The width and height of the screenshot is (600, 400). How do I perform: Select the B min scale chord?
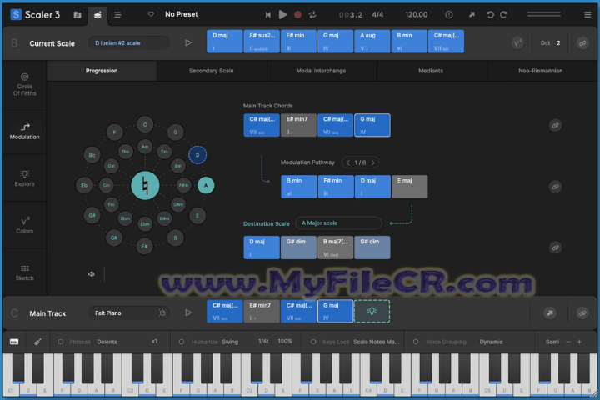[409, 42]
